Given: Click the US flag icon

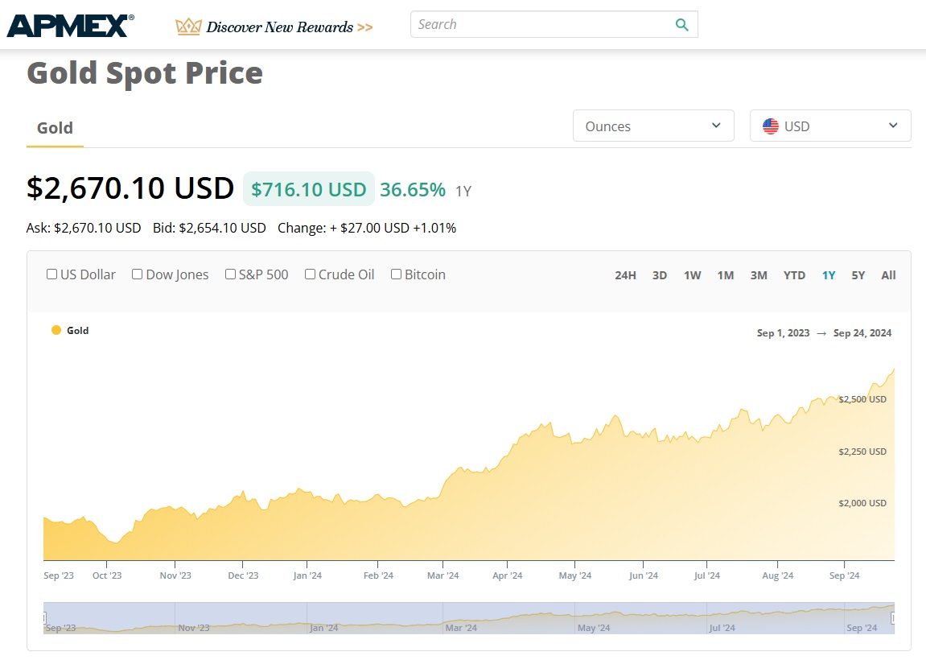Looking at the screenshot, I should click(771, 126).
